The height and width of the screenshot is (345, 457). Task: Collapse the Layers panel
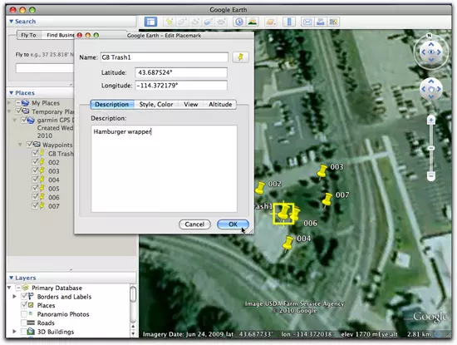click(11, 278)
